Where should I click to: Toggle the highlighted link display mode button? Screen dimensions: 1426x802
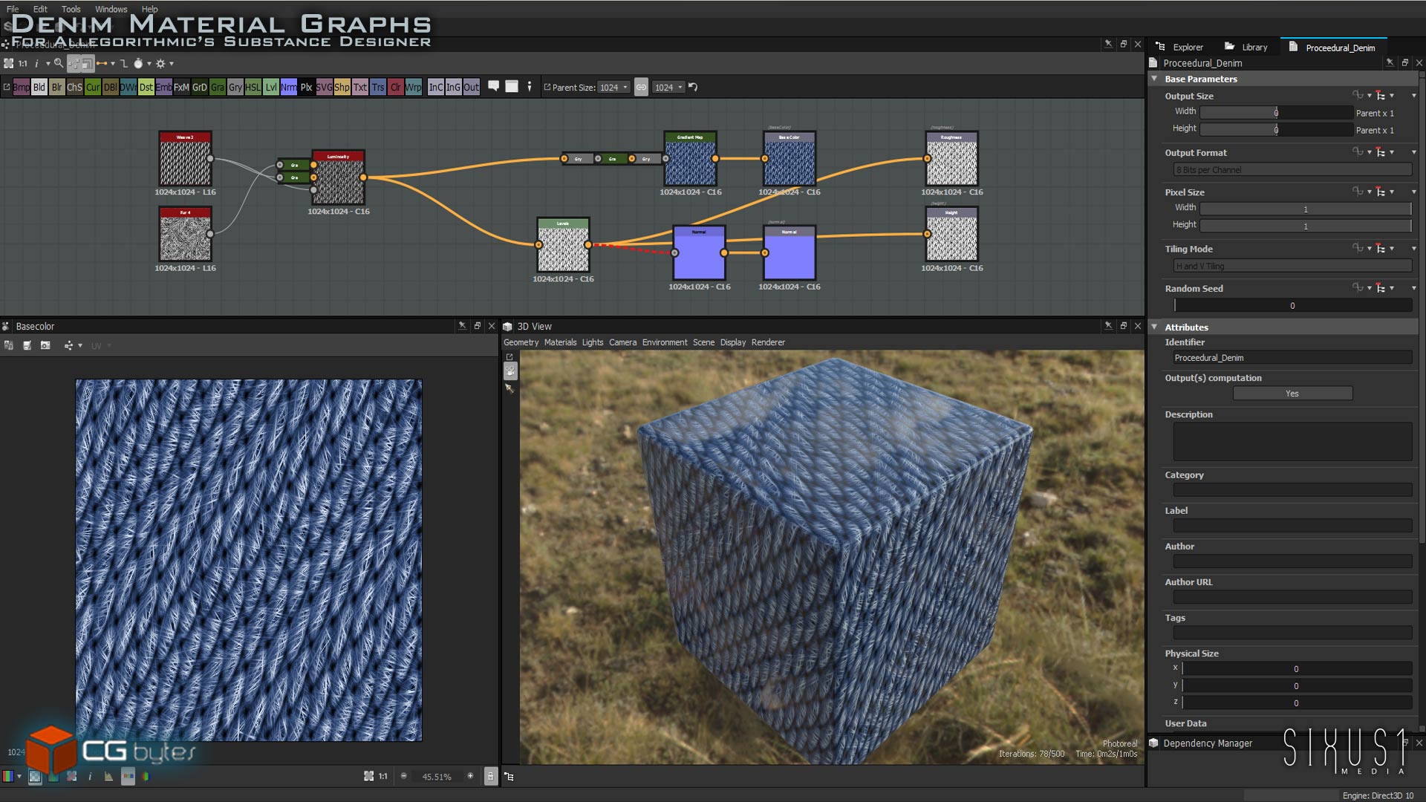pos(74,64)
